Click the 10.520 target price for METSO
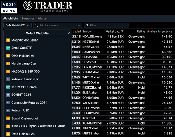The image size is (175, 137). [167, 82]
